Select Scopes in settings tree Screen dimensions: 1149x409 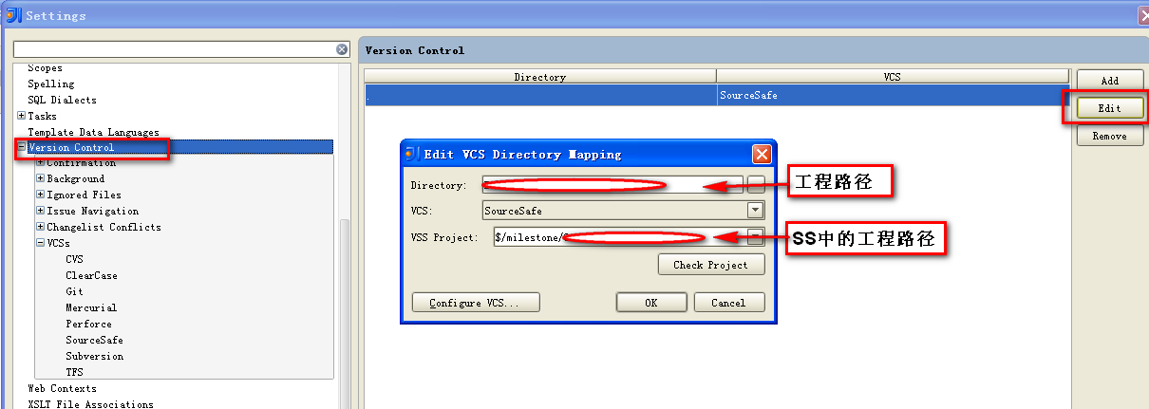(45, 67)
